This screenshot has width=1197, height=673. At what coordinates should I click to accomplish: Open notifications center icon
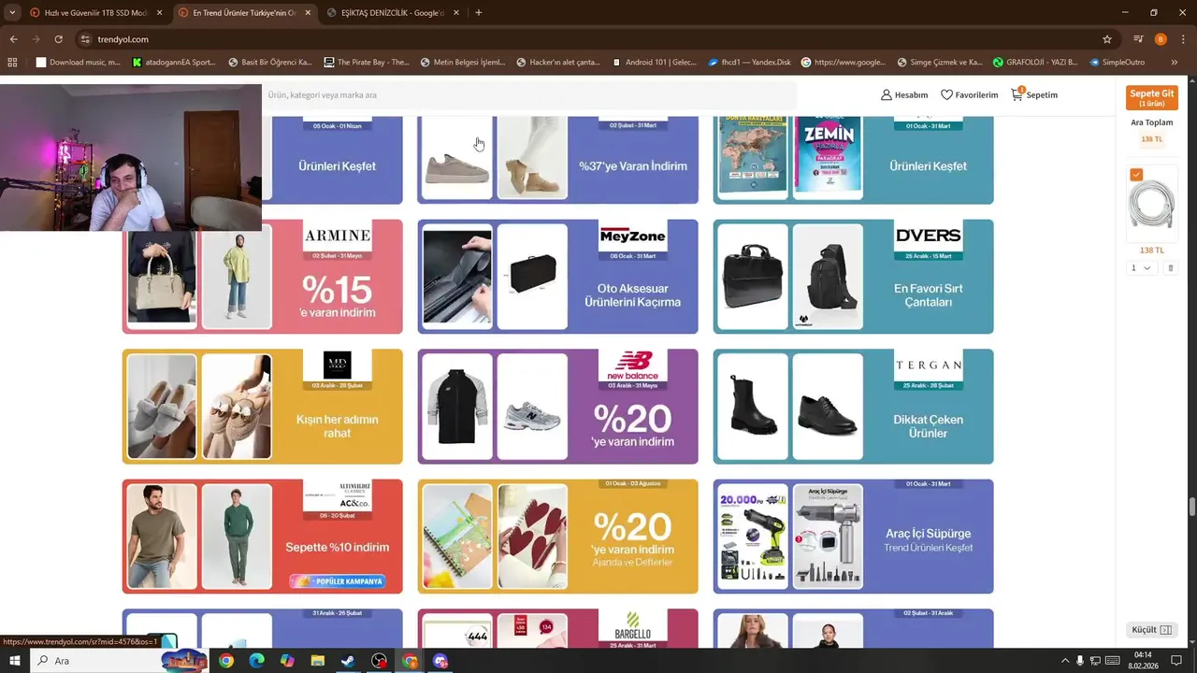1177,661
